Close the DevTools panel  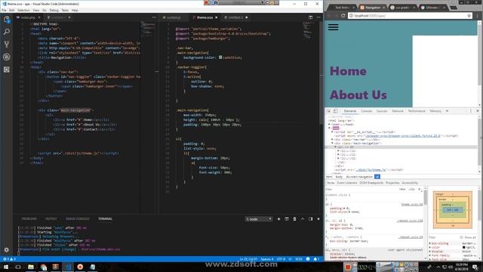pyautogui.click(x=478, y=111)
